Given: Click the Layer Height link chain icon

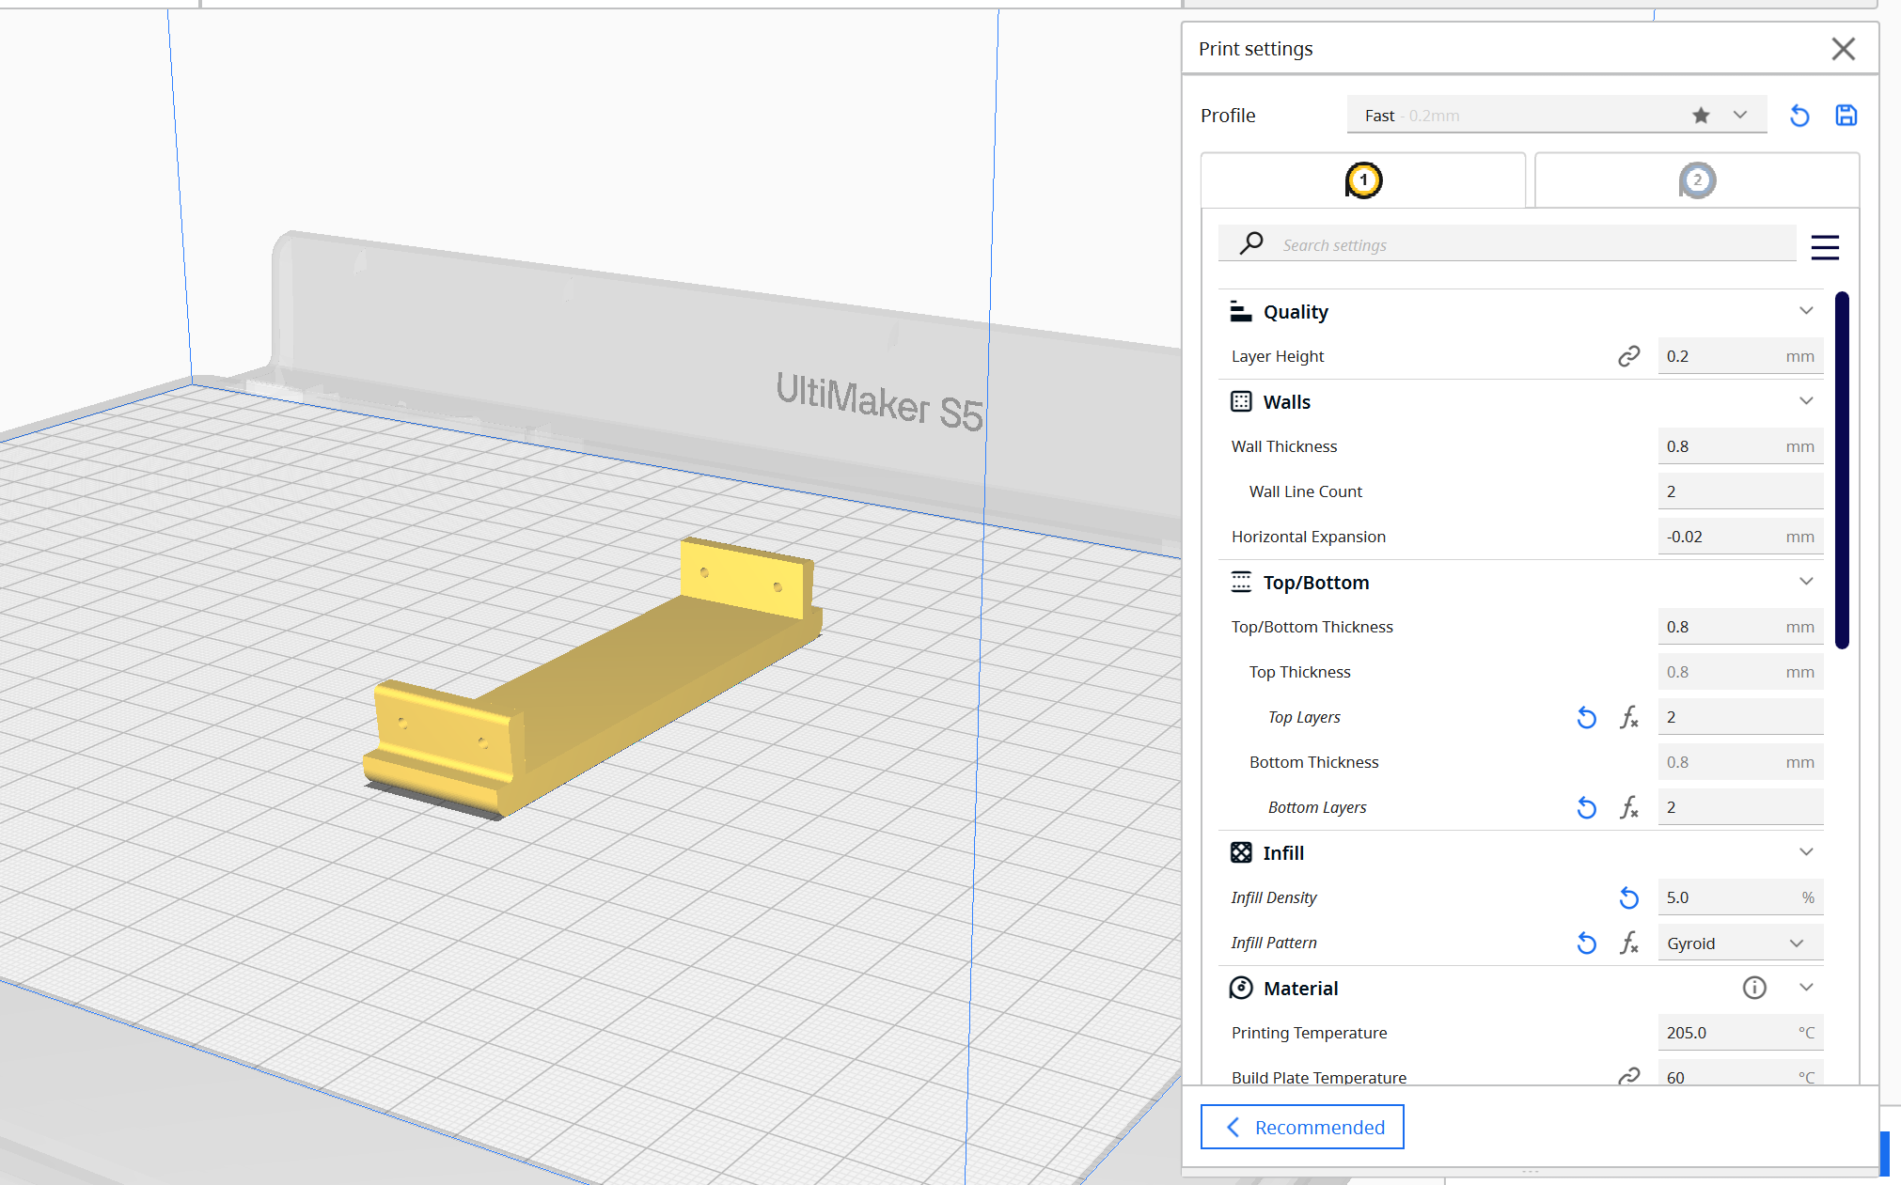Looking at the screenshot, I should coord(1628,356).
